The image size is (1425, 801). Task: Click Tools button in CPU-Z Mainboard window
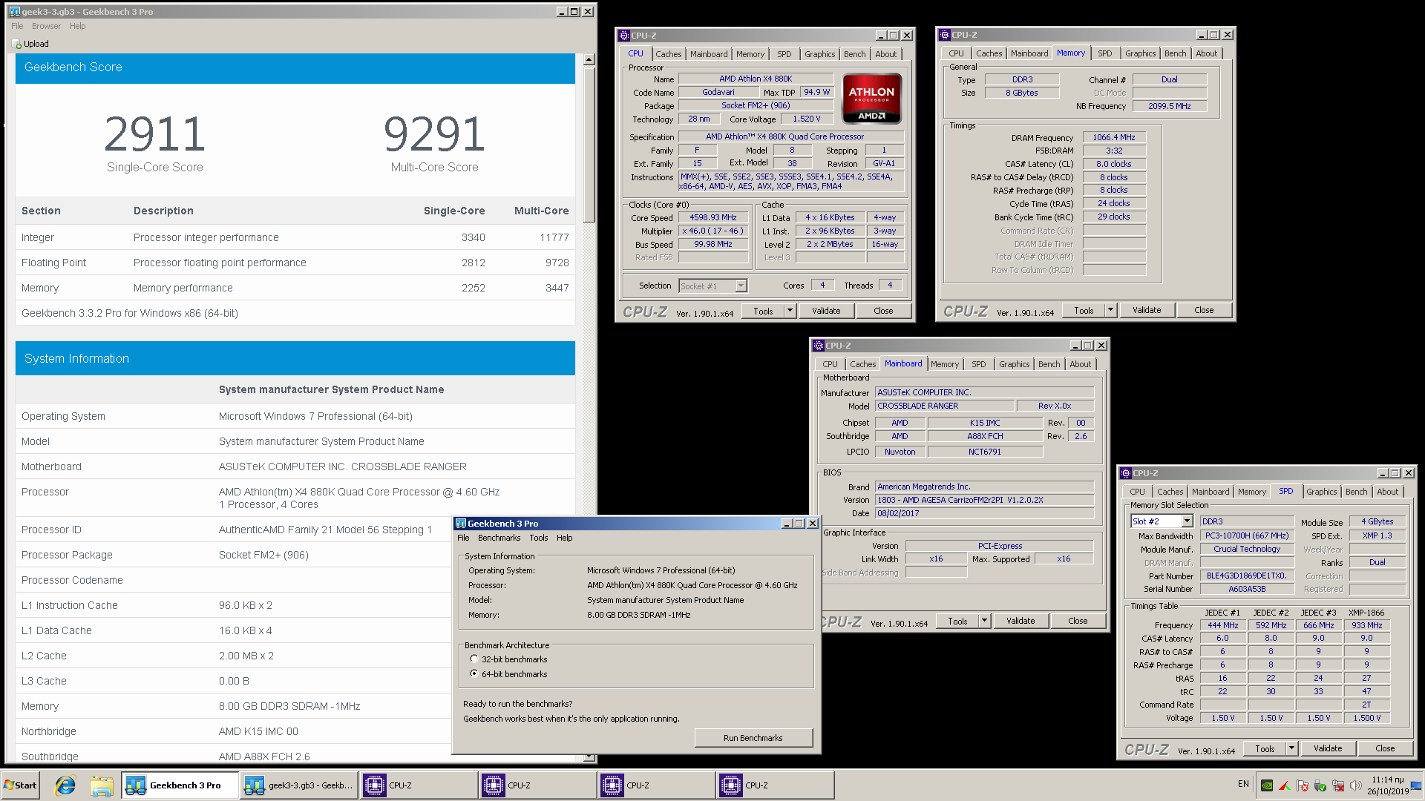click(x=957, y=621)
